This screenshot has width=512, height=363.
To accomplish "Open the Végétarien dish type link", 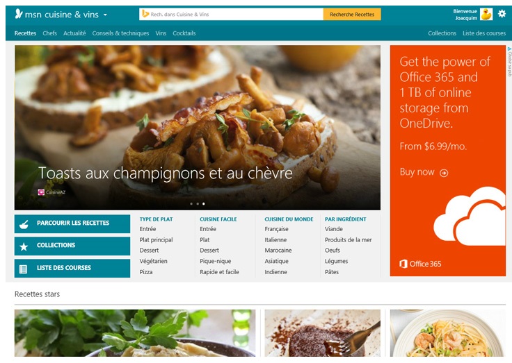I will [x=153, y=261].
